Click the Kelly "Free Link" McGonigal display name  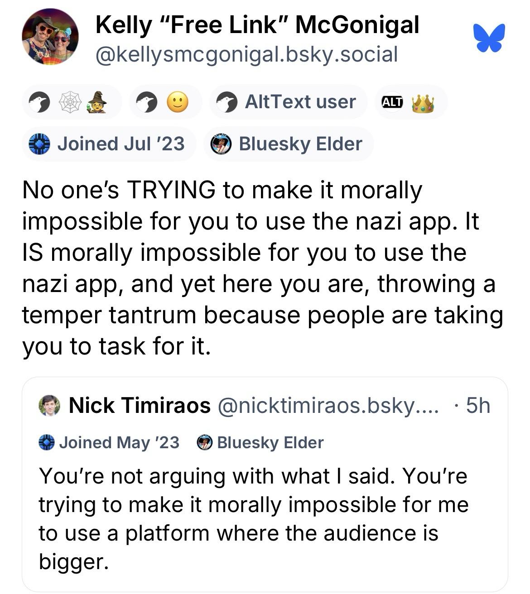click(257, 24)
